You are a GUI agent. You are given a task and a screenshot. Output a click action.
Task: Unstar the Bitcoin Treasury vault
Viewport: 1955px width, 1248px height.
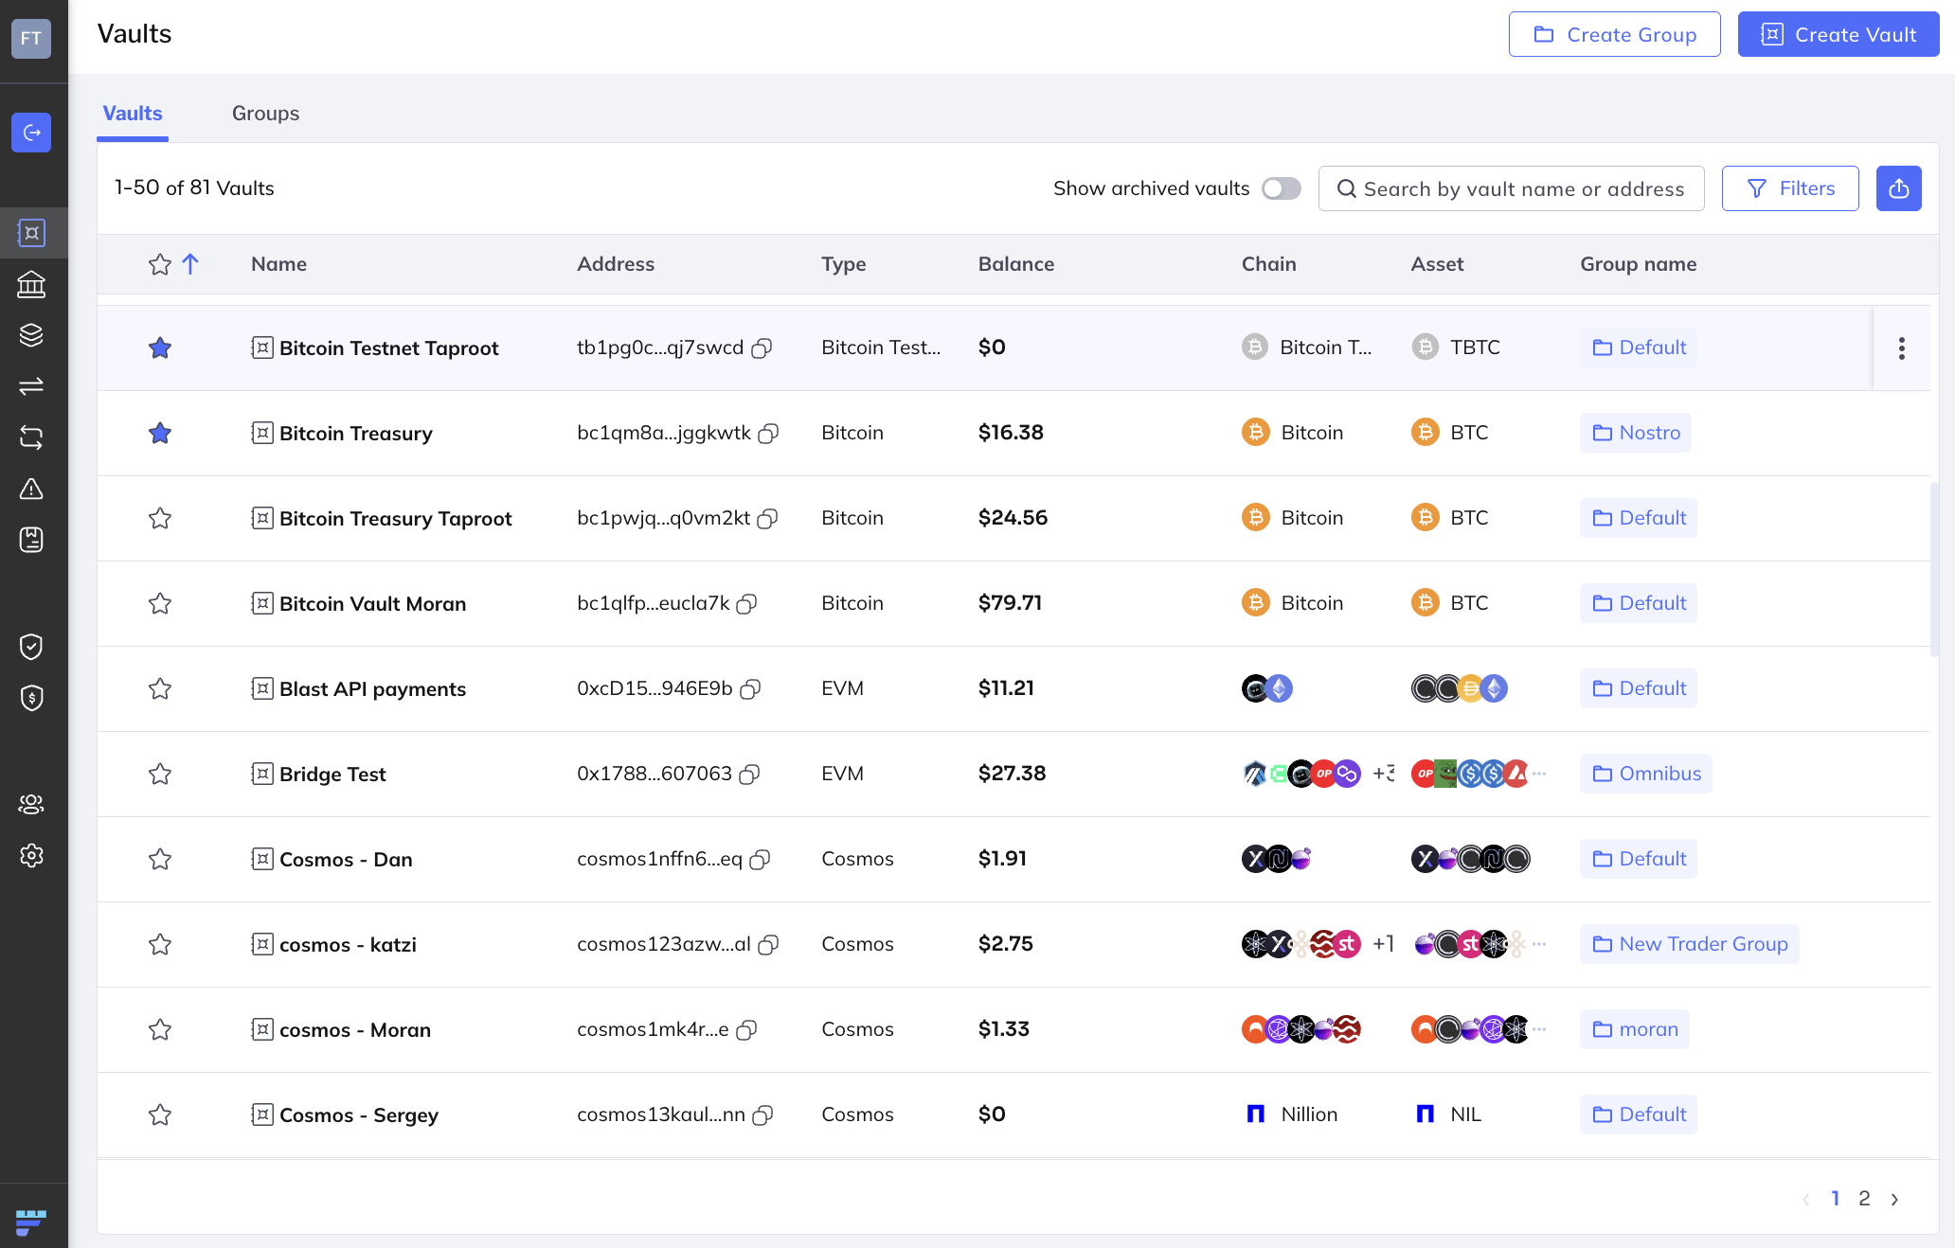click(160, 434)
